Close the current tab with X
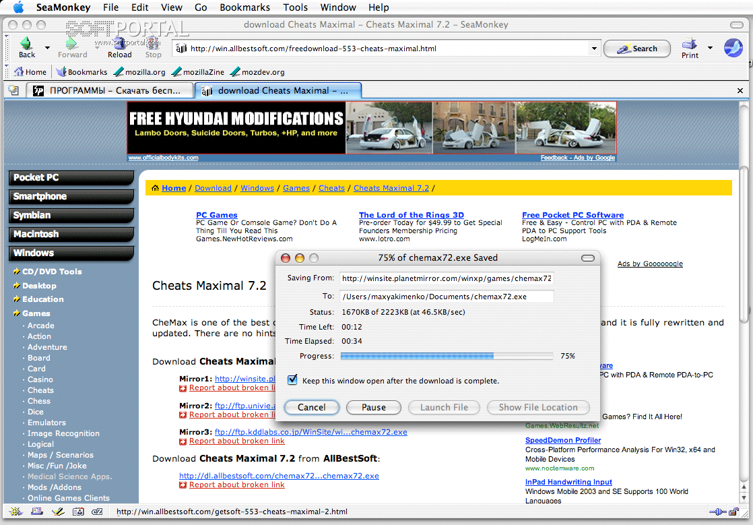Viewport: 753px width, 525px height. click(x=740, y=90)
